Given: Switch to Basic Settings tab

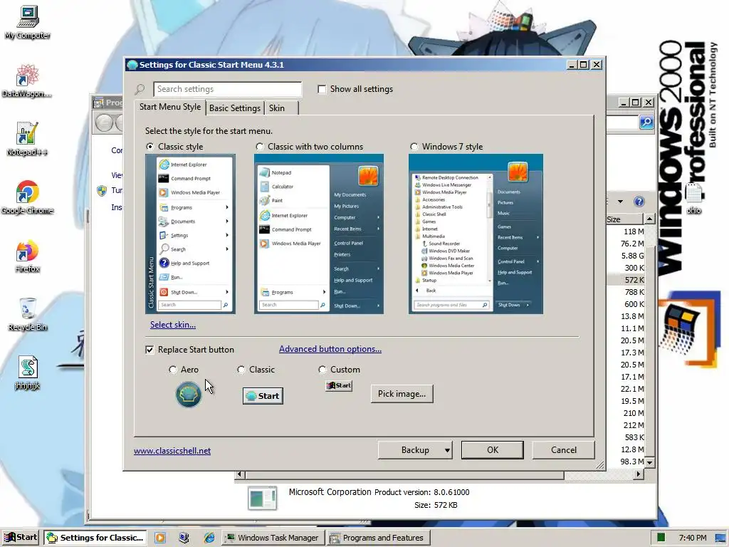Looking at the screenshot, I should [x=235, y=108].
